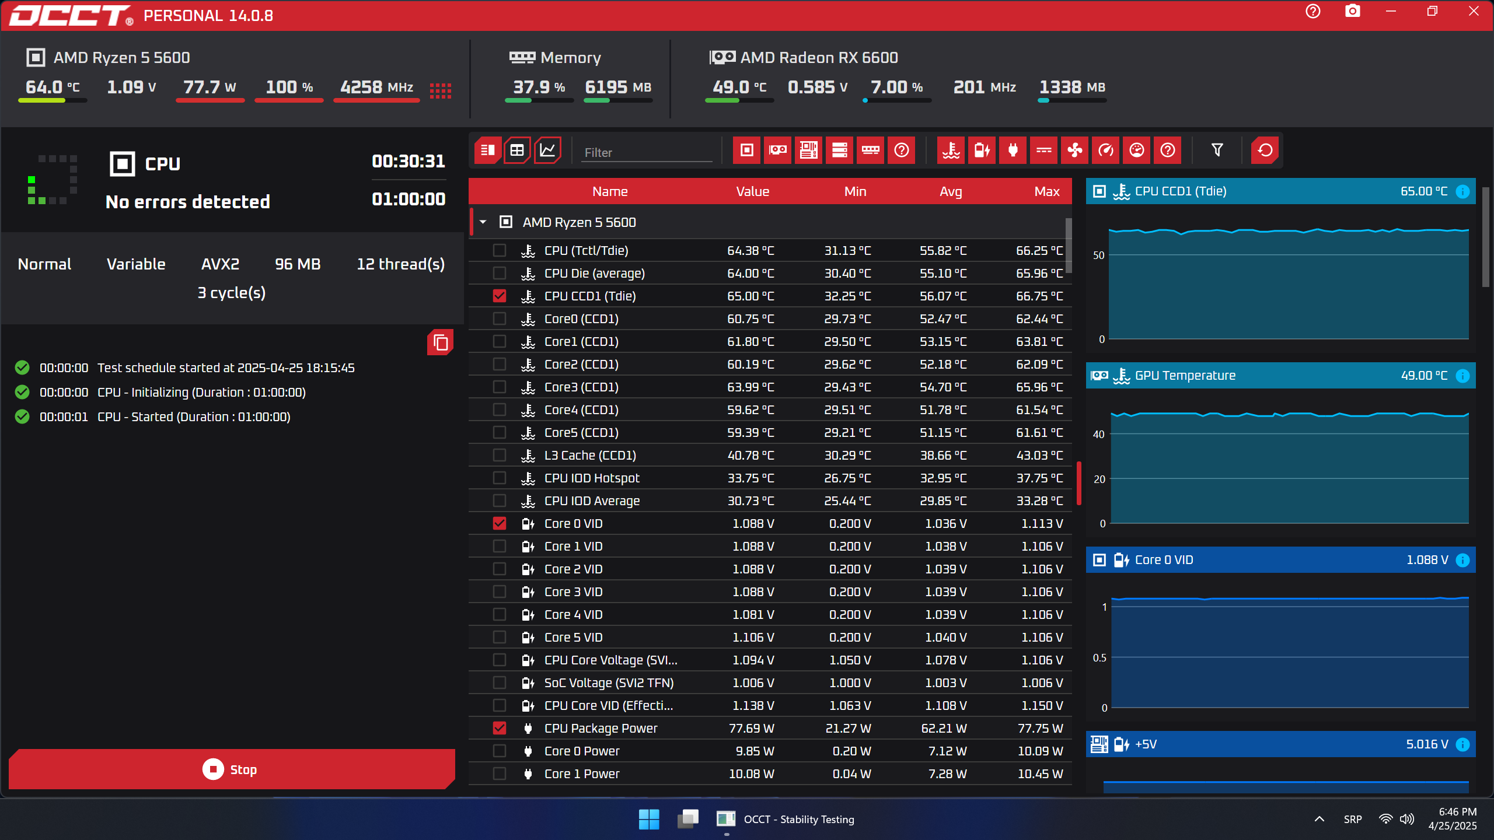Screen dimensions: 1494x840
Task: Click the CPU core grid icon next to 4258 MHz
Action: (441, 90)
